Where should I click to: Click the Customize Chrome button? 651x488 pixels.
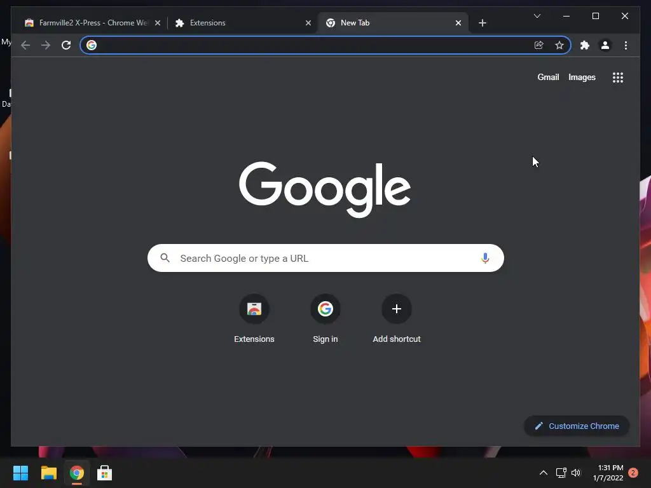point(577,426)
